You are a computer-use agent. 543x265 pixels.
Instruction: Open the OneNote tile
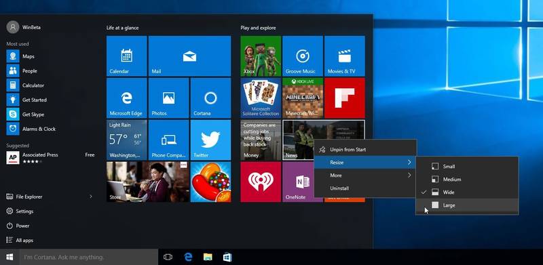(x=299, y=182)
